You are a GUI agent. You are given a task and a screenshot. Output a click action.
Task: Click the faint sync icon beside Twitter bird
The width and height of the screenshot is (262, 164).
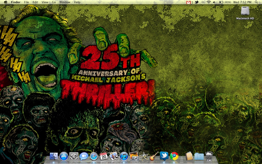(x=203, y=2)
